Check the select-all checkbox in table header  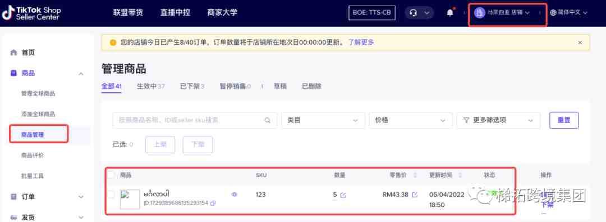(x=111, y=175)
